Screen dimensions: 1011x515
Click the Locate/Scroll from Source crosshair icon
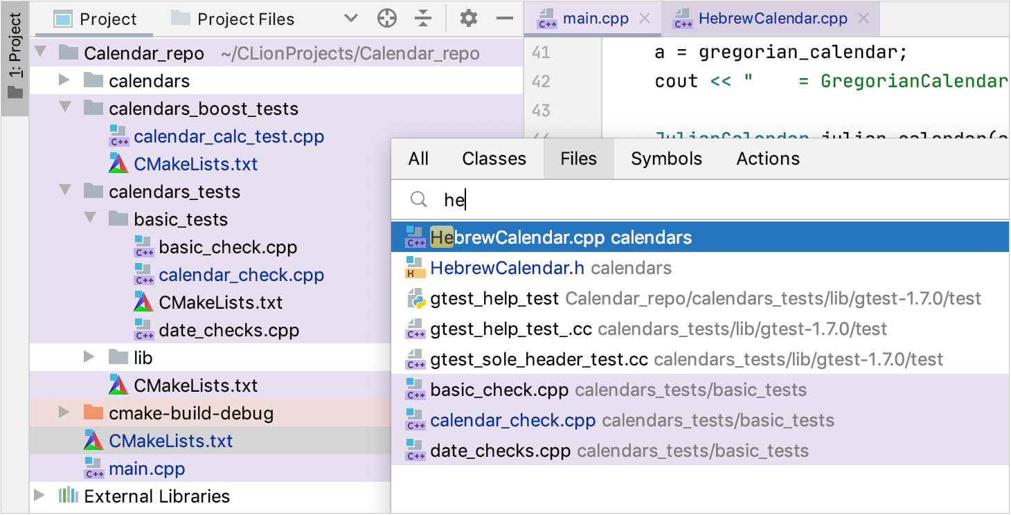click(x=387, y=19)
